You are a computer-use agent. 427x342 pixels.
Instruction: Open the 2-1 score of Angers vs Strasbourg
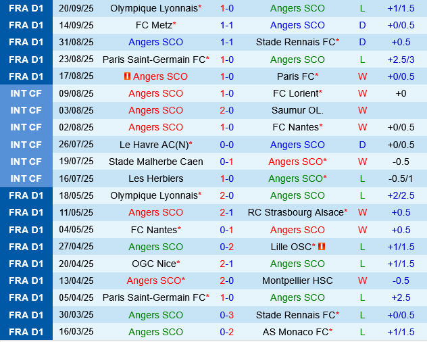[x=227, y=212]
